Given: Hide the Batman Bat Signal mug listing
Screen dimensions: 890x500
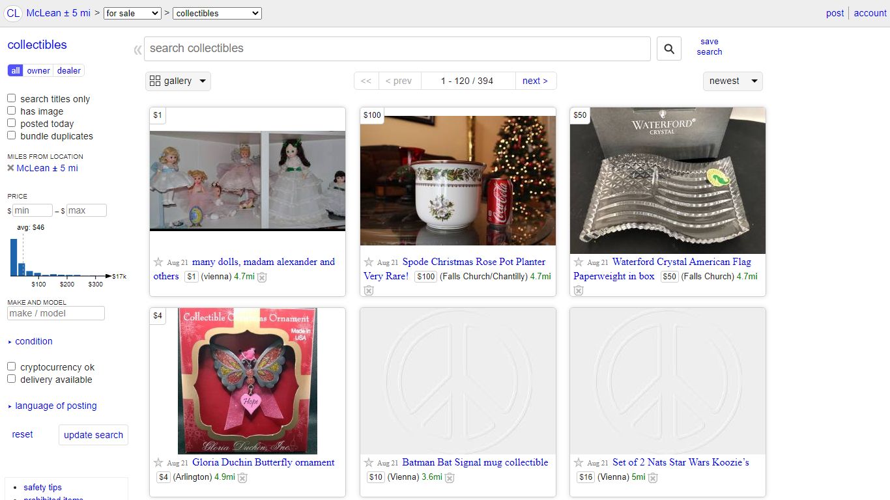Looking at the screenshot, I should (450, 478).
